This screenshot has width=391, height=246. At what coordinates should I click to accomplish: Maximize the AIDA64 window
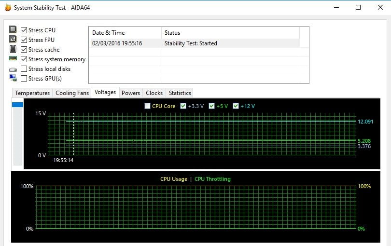point(358,8)
